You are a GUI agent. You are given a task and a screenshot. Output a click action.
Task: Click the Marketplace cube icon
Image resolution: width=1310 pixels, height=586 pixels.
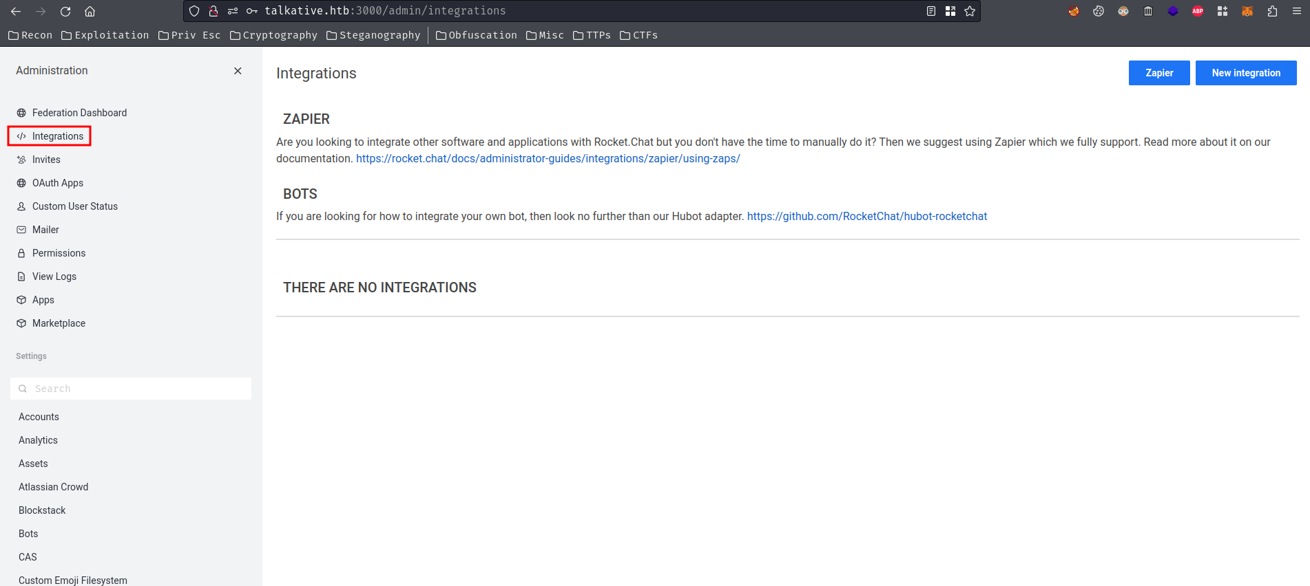(21, 323)
